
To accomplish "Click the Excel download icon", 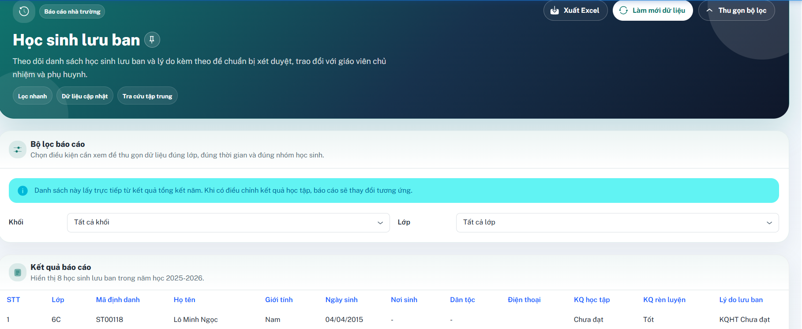I will point(555,11).
